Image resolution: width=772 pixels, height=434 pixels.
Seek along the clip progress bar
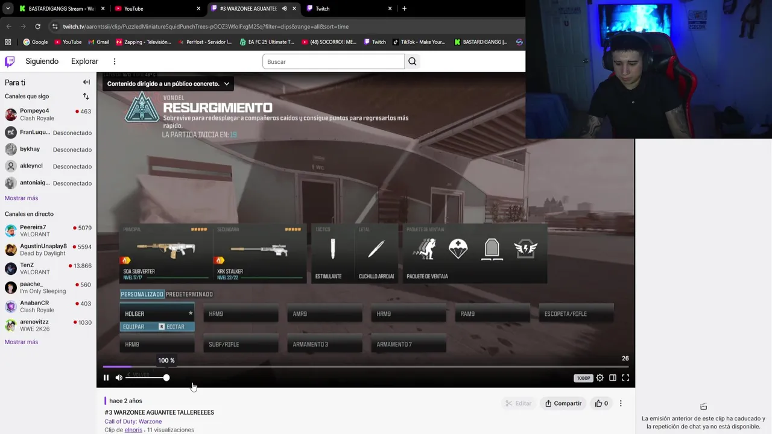point(365,366)
